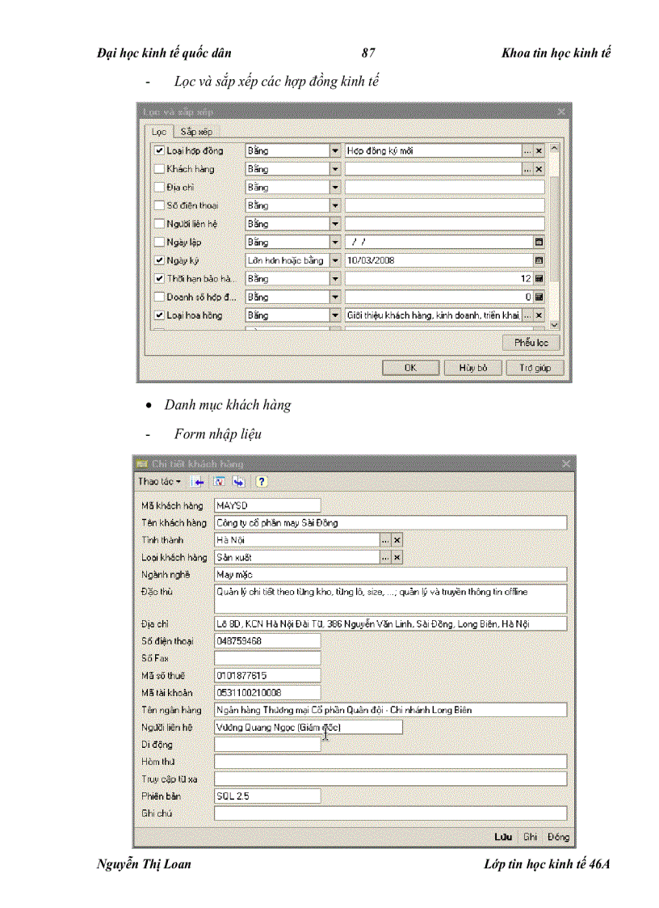Image resolution: width=659 pixels, height=908 pixels.
Task: Open the Thao tác menu
Action: pos(159,482)
